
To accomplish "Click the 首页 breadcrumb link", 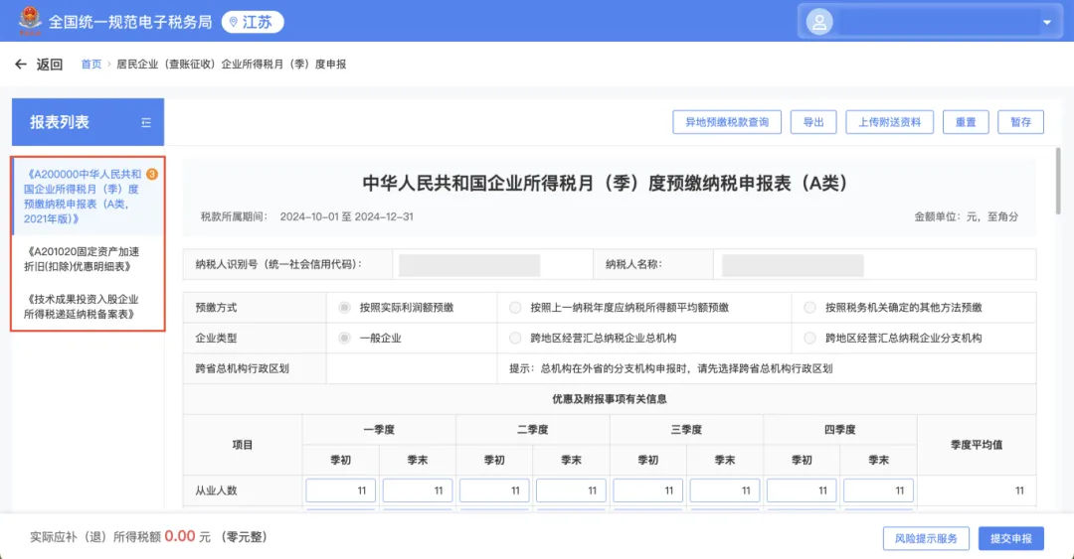I will pyautogui.click(x=90, y=65).
